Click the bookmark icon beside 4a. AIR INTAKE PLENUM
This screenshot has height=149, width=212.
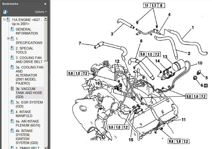(12, 121)
